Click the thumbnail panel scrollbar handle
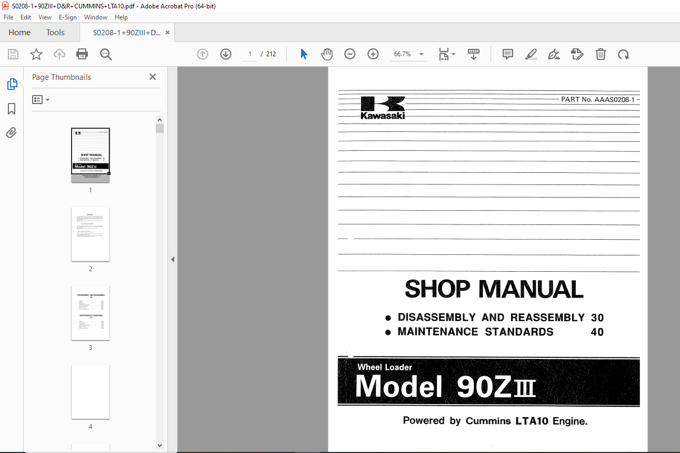Viewport: 680px width, 453px height. pyautogui.click(x=160, y=129)
